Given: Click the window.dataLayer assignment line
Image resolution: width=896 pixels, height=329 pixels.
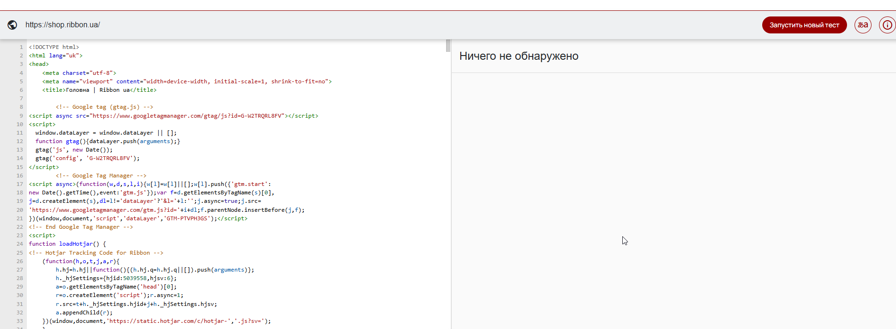Looking at the screenshot, I should 106,133.
